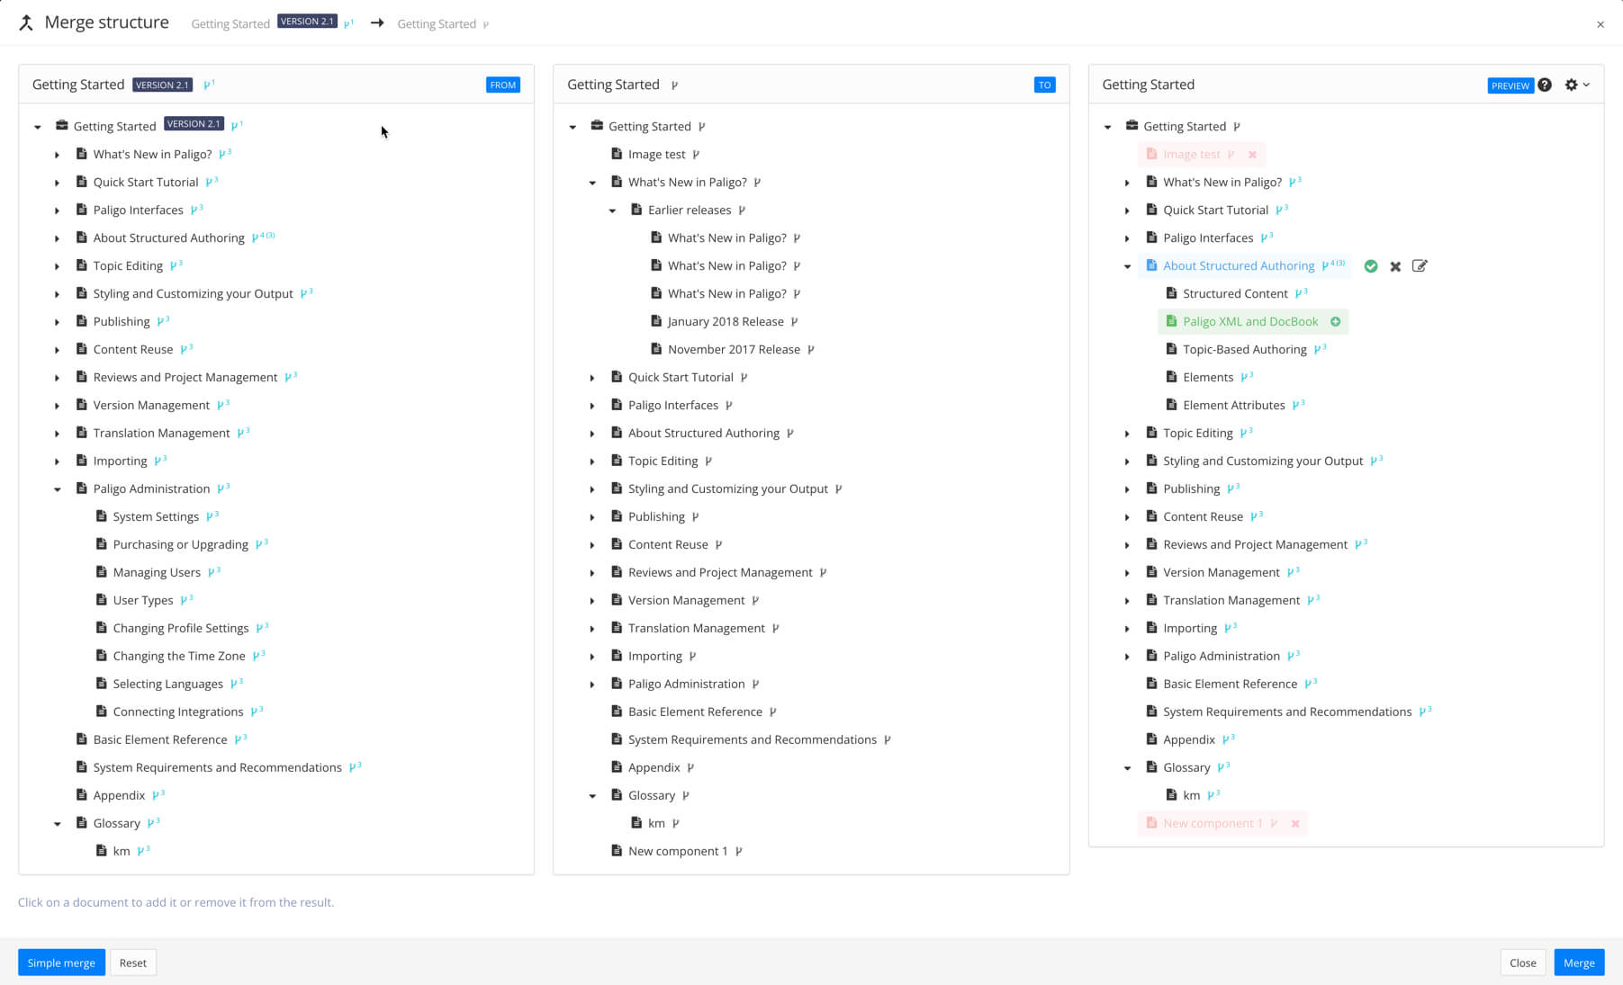Expand What's New in Paligo in FROM panel
1623x985 pixels.
point(57,154)
